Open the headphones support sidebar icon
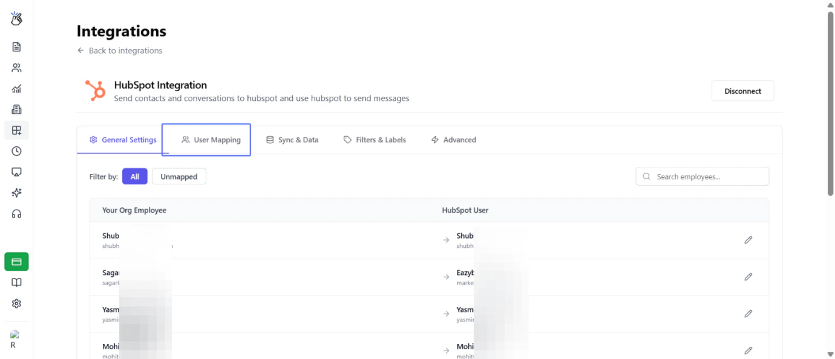 16,214
